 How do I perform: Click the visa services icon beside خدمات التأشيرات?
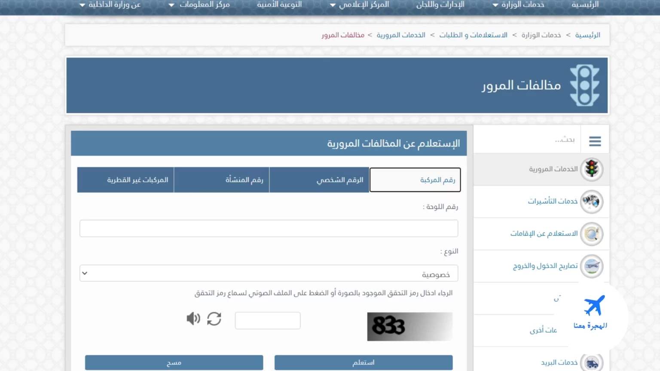[592, 201]
